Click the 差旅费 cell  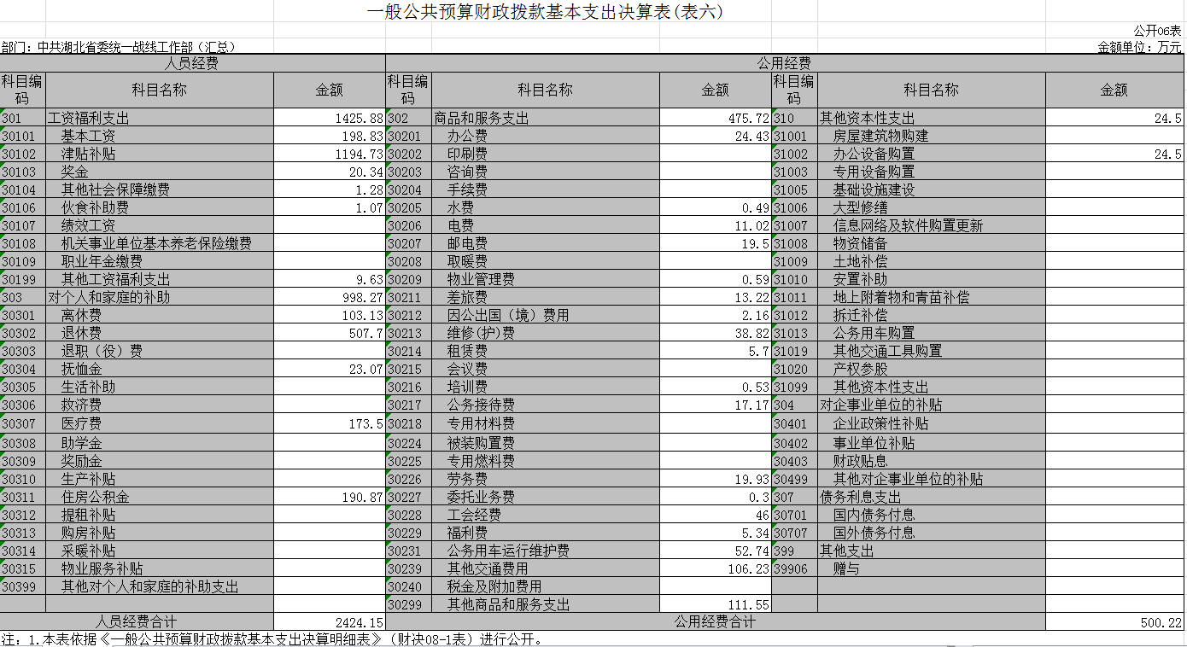coord(546,297)
